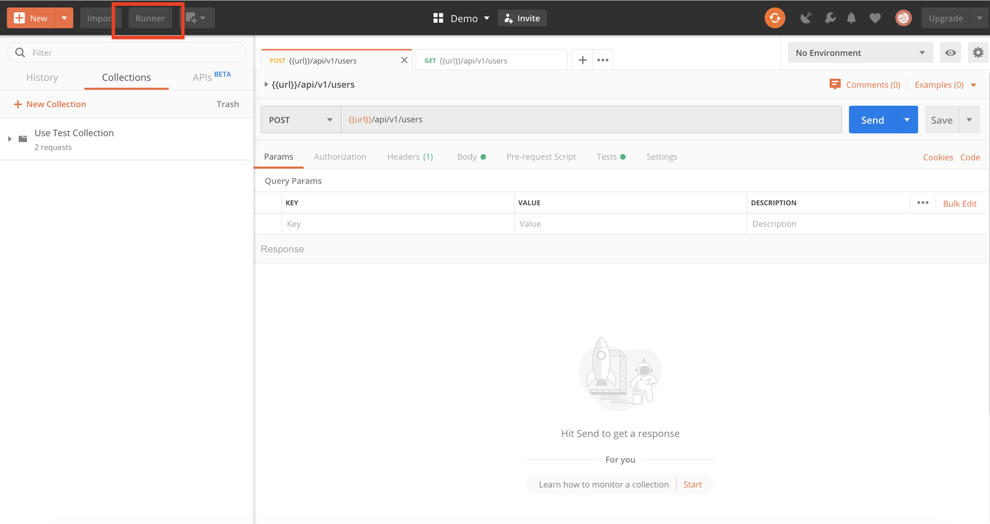Click the Comments speech bubble icon
The width and height of the screenshot is (990, 524).
click(x=835, y=85)
